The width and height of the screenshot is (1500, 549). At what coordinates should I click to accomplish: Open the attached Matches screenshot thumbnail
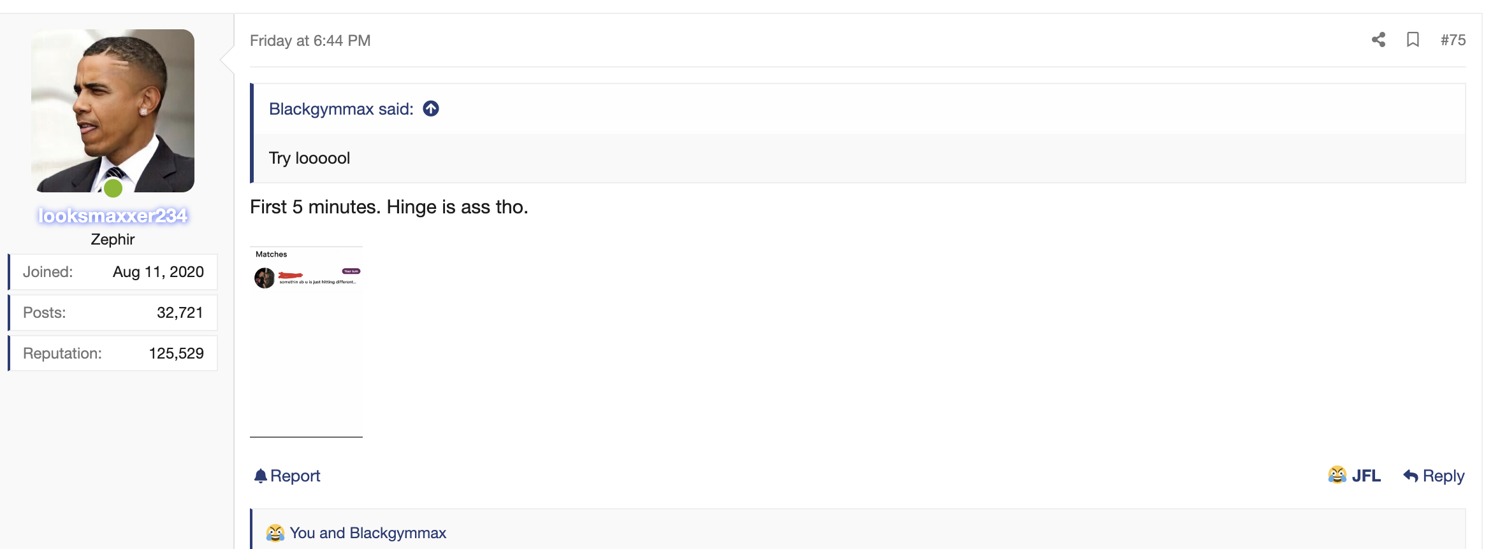pyautogui.click(x=306, y=342)
